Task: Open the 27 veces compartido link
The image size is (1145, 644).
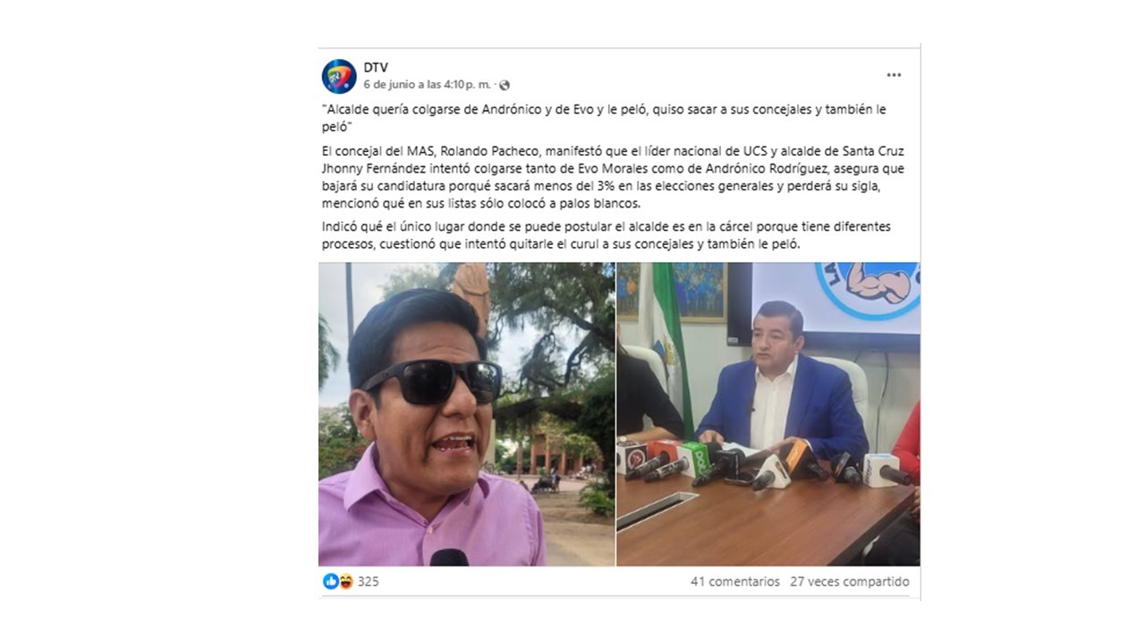Action: pos(850,581)
